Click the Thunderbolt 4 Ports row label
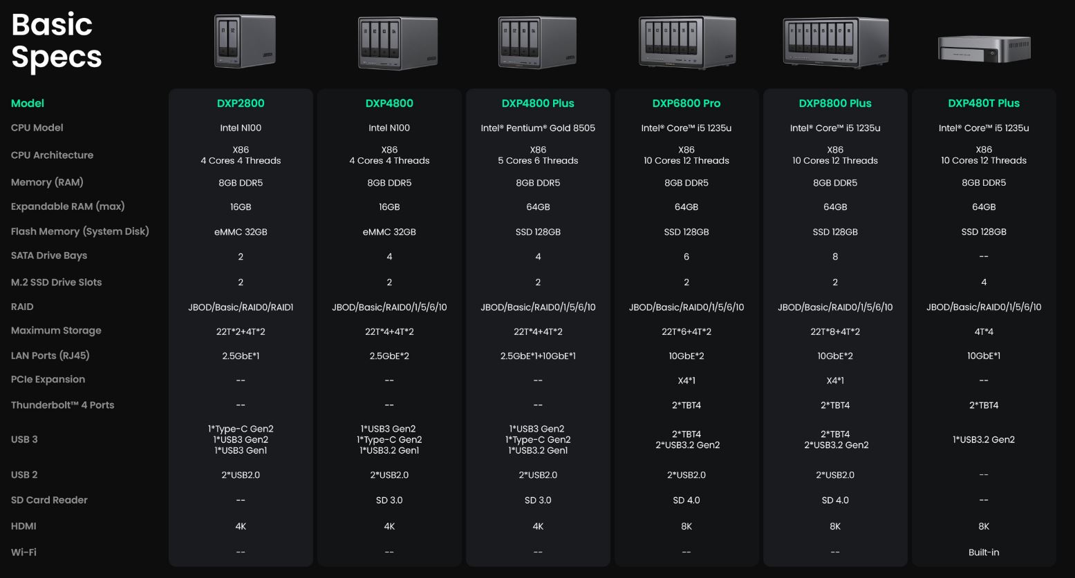The height and width of the screenshot is (578, 1075). click(62, 405)
